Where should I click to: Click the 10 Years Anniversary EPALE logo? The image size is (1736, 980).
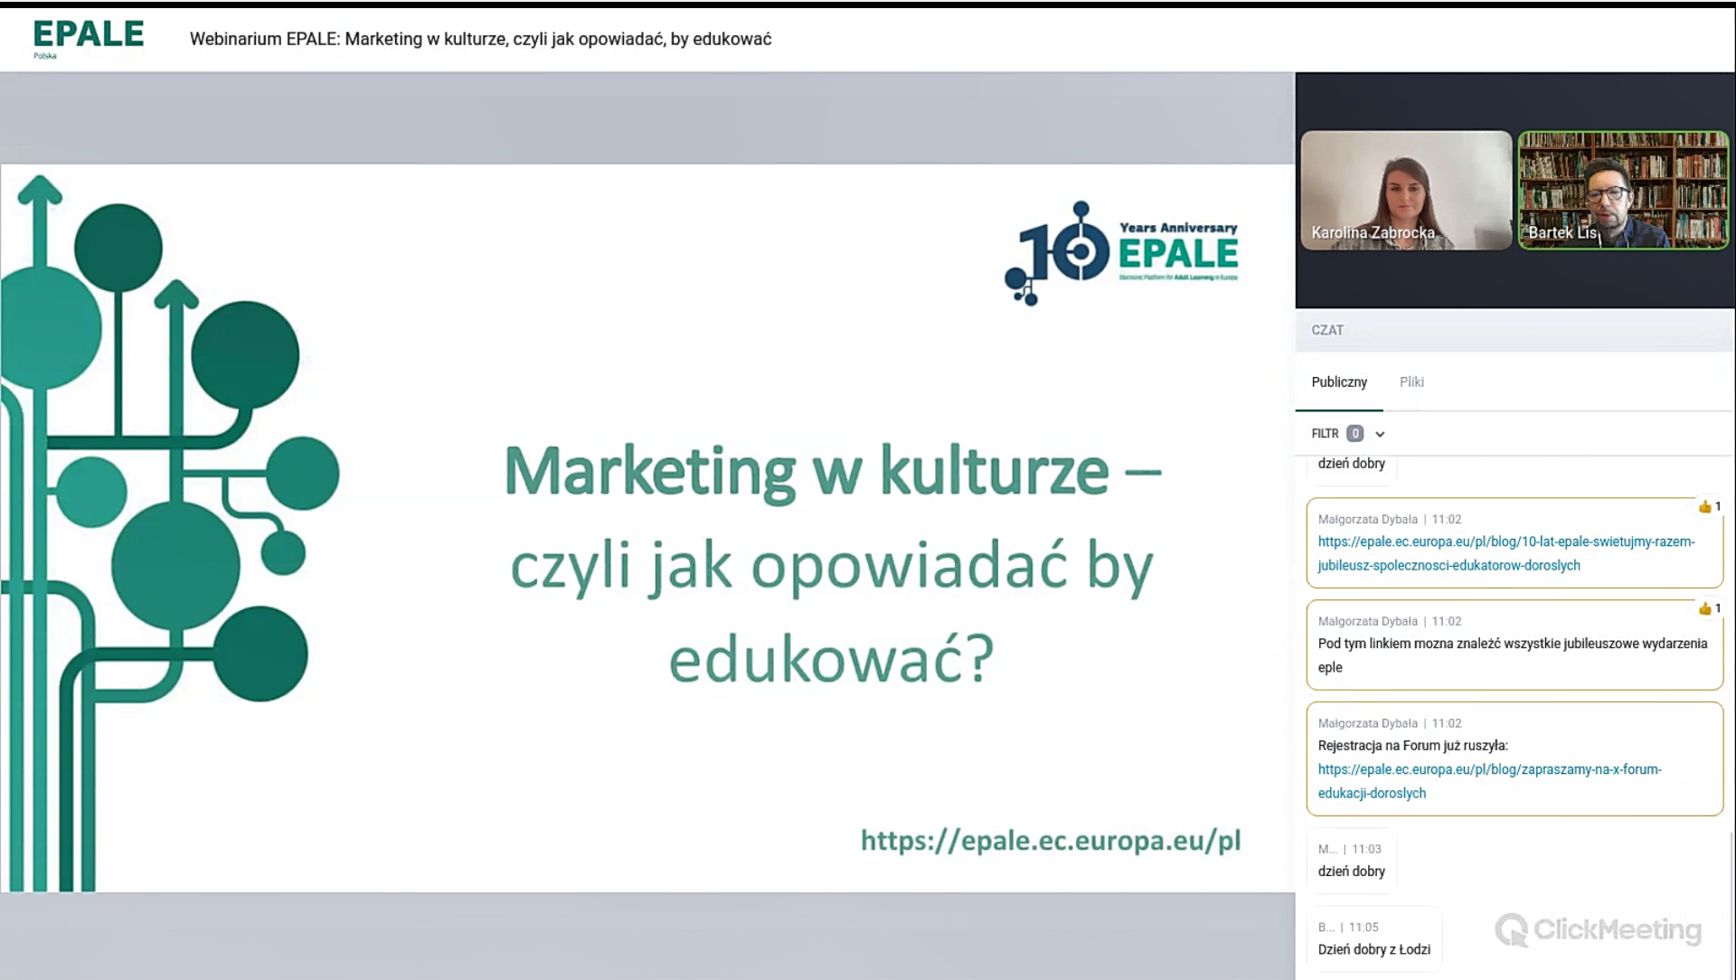click(x=1121, y=252)
